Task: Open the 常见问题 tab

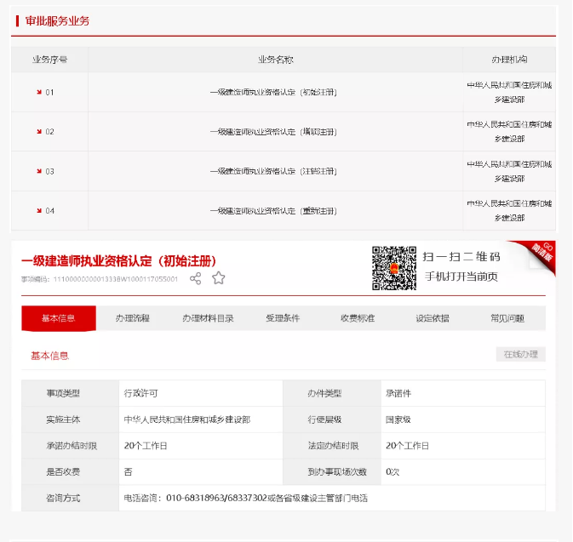Action: [507, 318]
